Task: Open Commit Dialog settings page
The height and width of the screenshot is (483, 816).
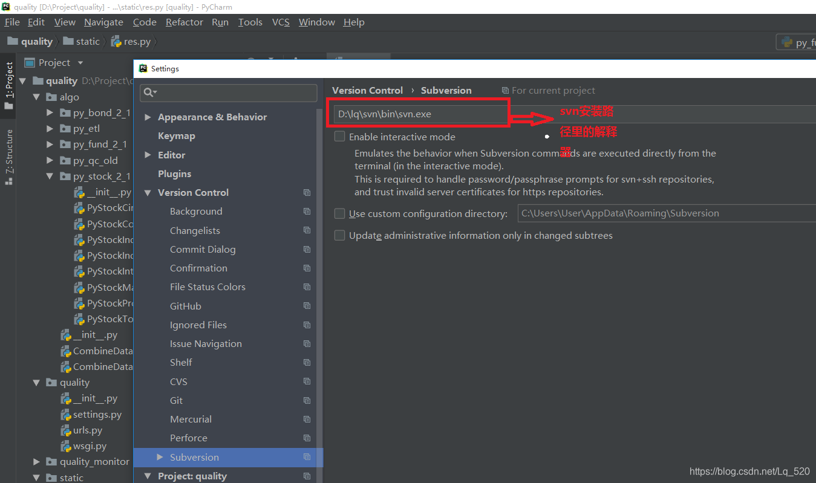Action: pos(203,250)
